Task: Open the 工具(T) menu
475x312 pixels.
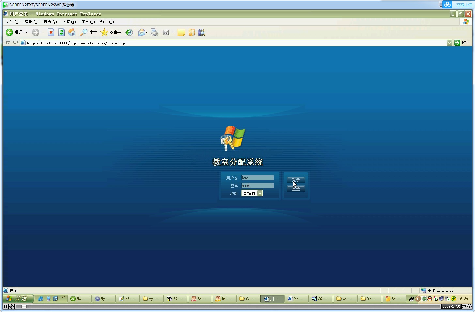Action: pos(88,22)
